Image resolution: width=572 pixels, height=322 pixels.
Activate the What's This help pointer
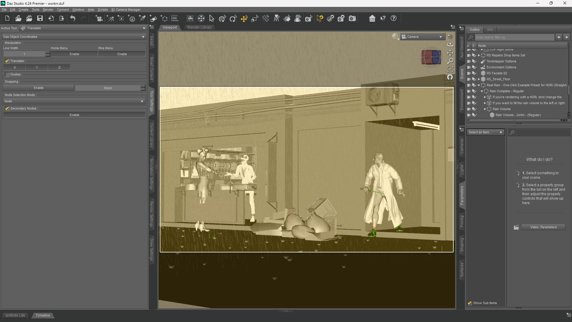click(x=383, y=19)
